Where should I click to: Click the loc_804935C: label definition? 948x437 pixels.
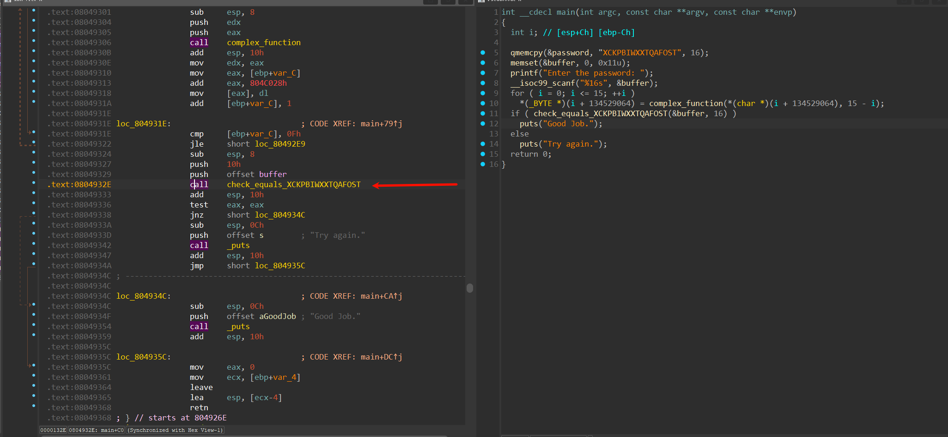point(144,357)
